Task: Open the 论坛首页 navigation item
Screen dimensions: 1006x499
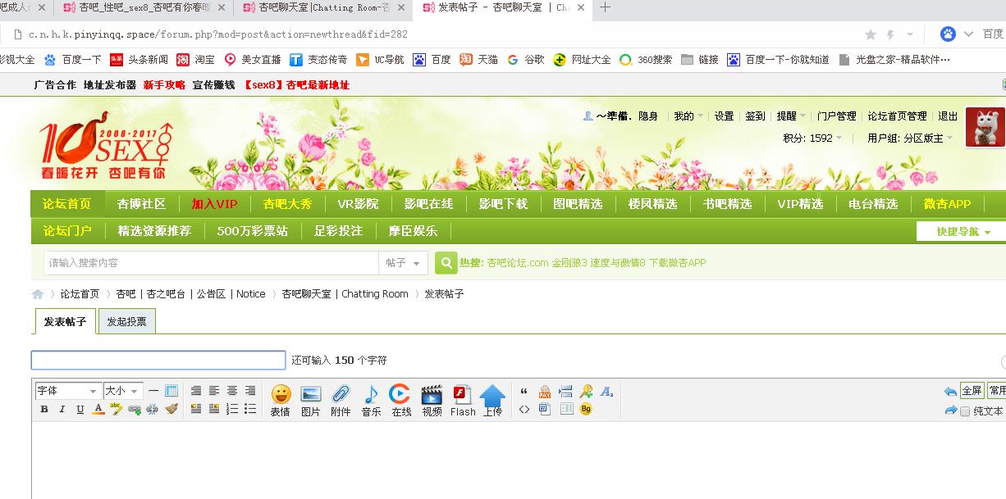Action: click(x=67, y=204)
